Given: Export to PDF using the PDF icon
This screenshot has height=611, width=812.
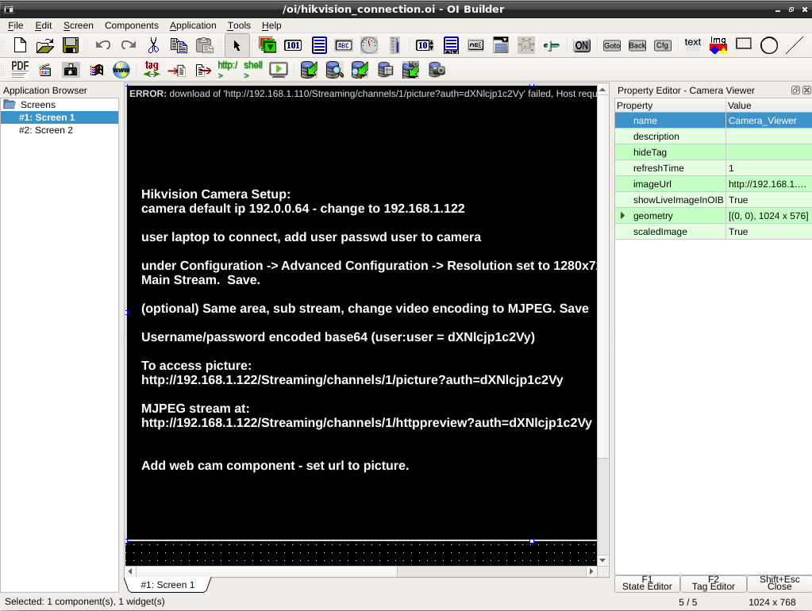Looking at the screenshot, I should click(x=20, y=70).
